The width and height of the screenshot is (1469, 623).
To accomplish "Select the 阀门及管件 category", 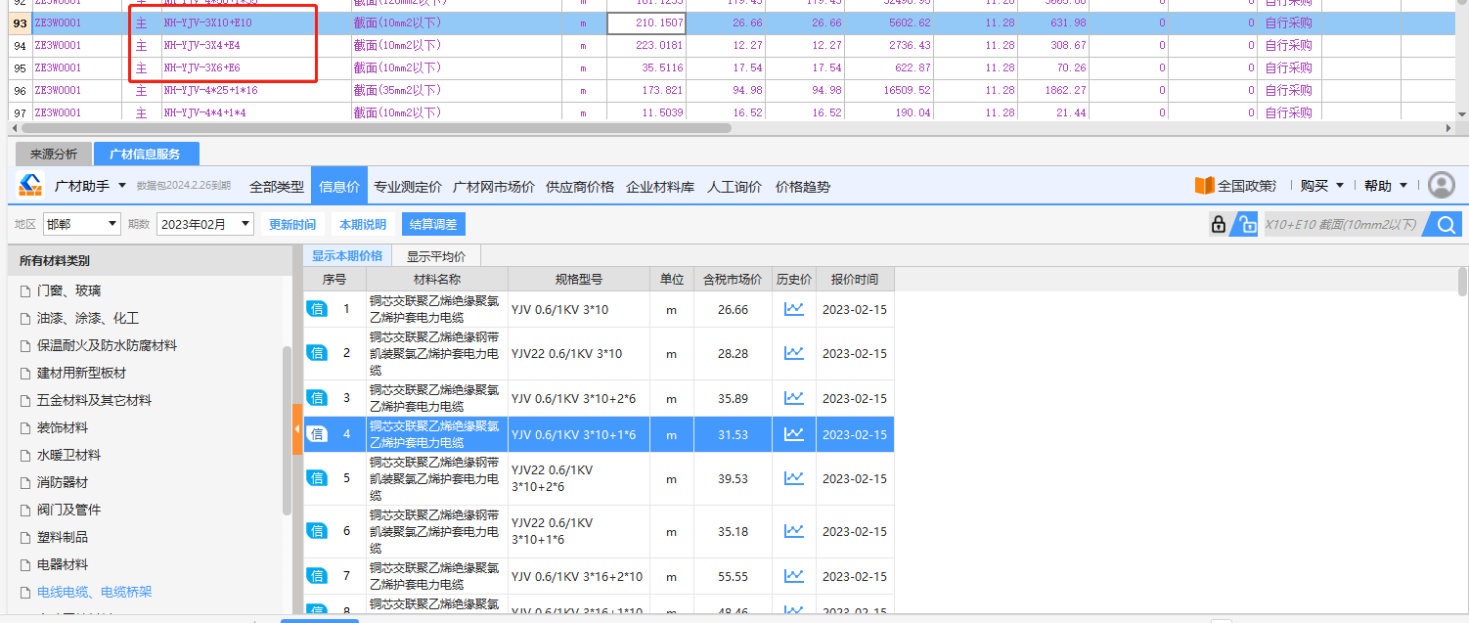I will [x=68, y=510].
